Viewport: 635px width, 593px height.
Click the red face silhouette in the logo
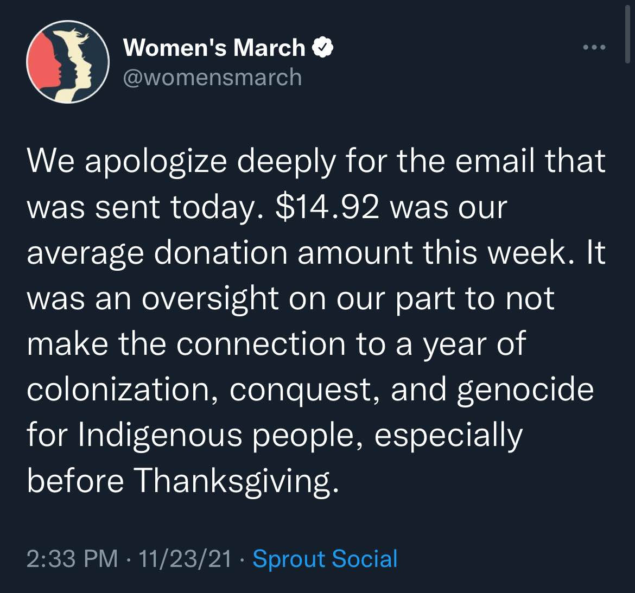point(46,61)
